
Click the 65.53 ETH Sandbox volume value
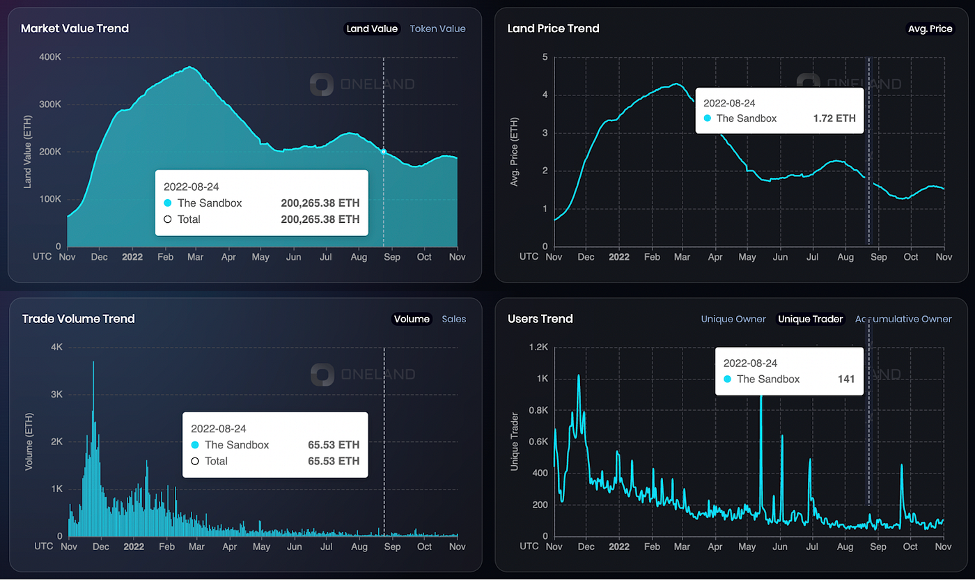(x=334, y=445)
